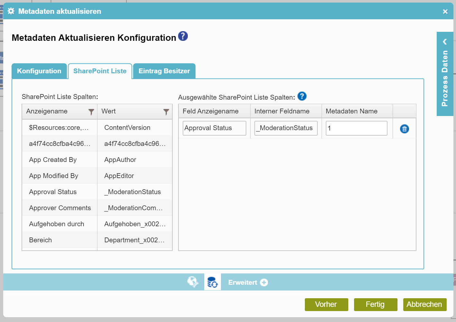Delete the Approval Status row with trash icon
The height and width of the screenshot is (322, 456).
[404, 129]
